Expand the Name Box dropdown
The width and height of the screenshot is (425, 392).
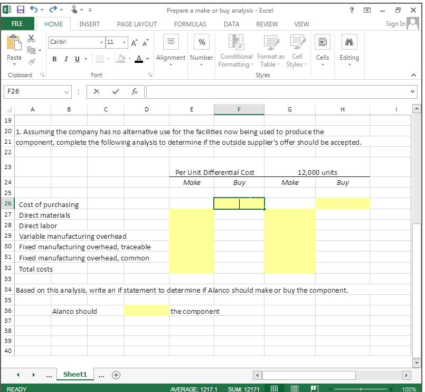pos(68,91)
